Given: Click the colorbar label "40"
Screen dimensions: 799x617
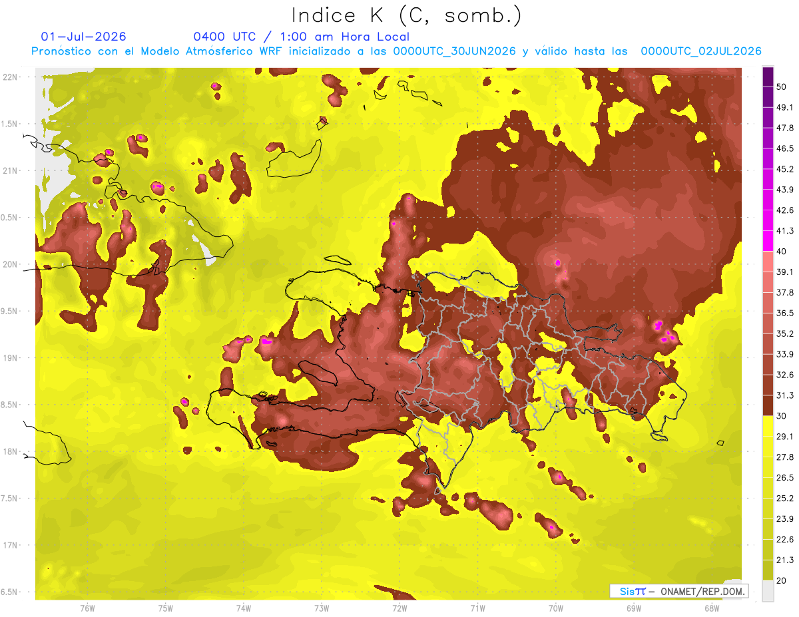Looking at the screenshot, I should (782, 251).
